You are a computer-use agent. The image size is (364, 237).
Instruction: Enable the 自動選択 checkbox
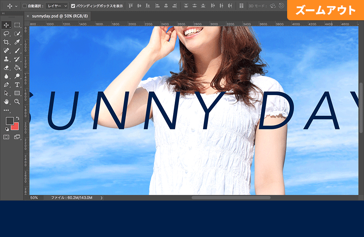pyautogui.click(x=25, y=6)
